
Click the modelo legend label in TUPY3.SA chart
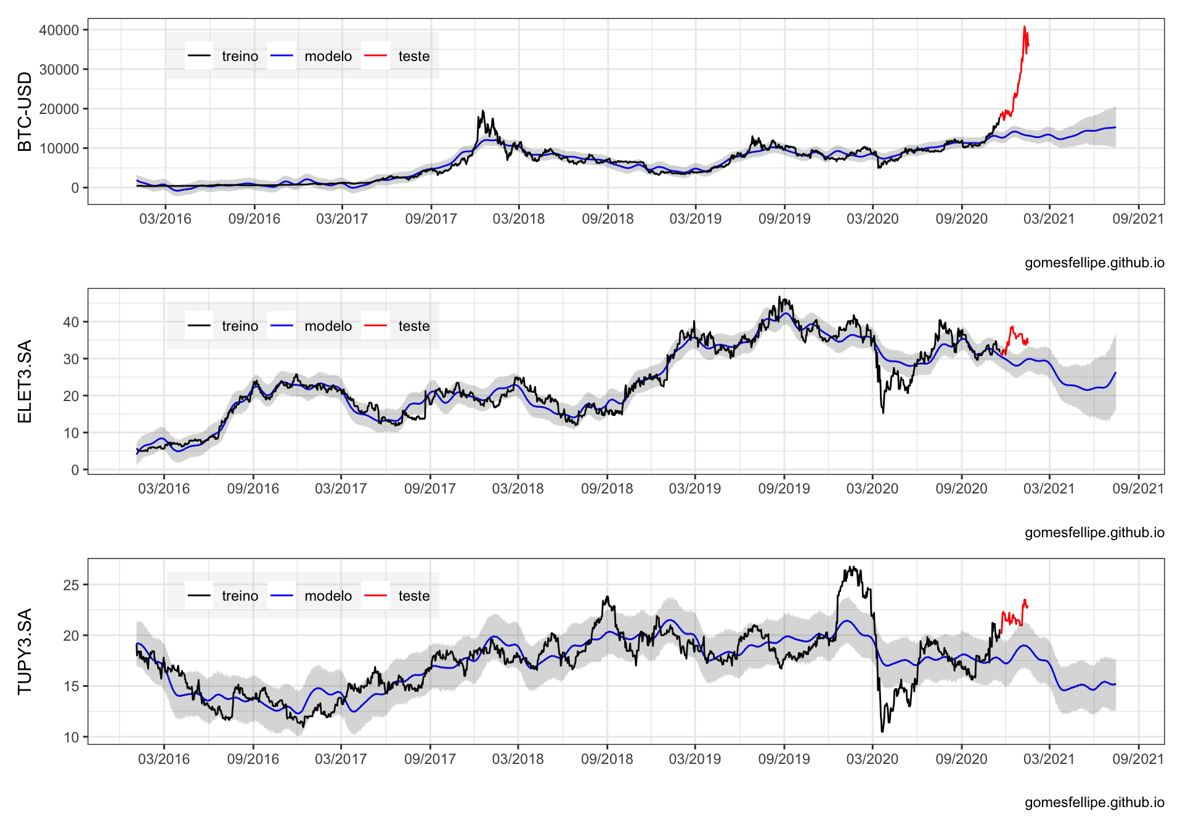(x=328, y=596)
